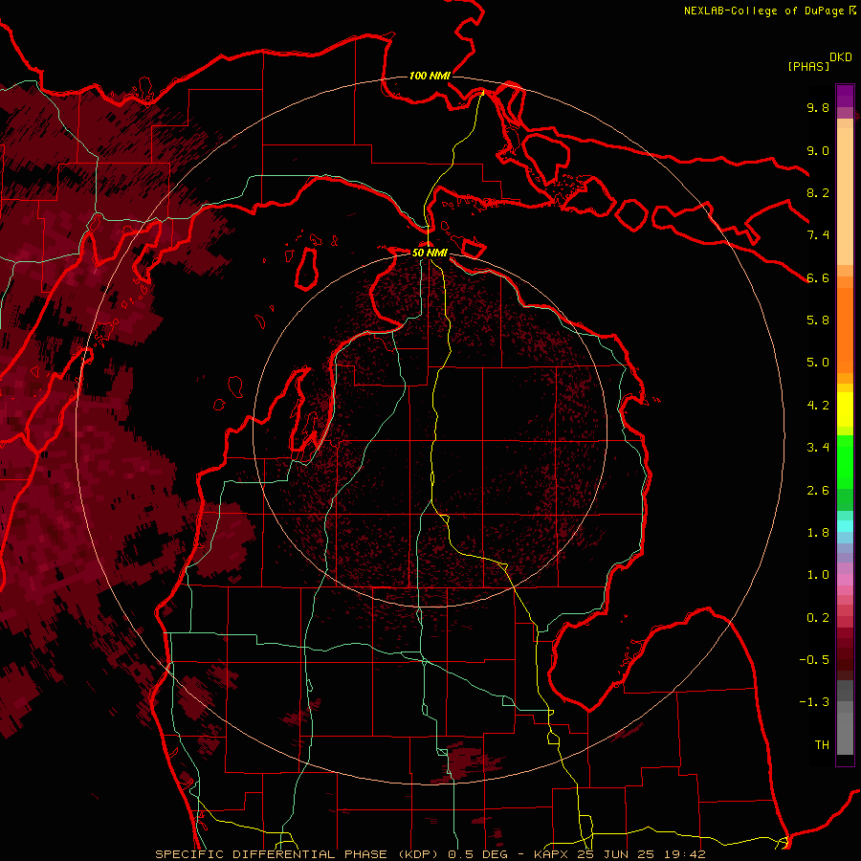The image size is (861, 861).
Task: Click the 9.0 value on color scale
Action: tap(818, 150)
